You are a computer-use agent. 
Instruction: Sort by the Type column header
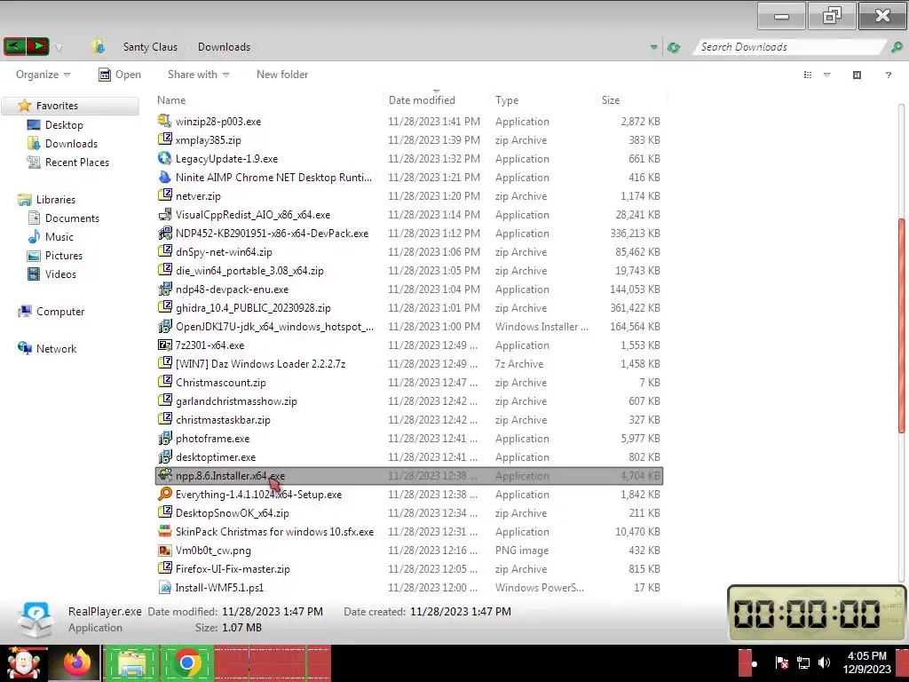(x=507, y=99)
